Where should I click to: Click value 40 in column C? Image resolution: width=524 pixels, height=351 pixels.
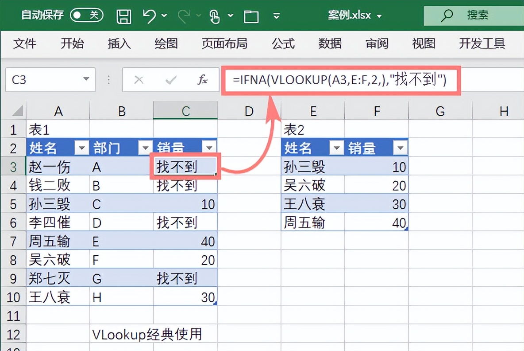coord(185,241)
